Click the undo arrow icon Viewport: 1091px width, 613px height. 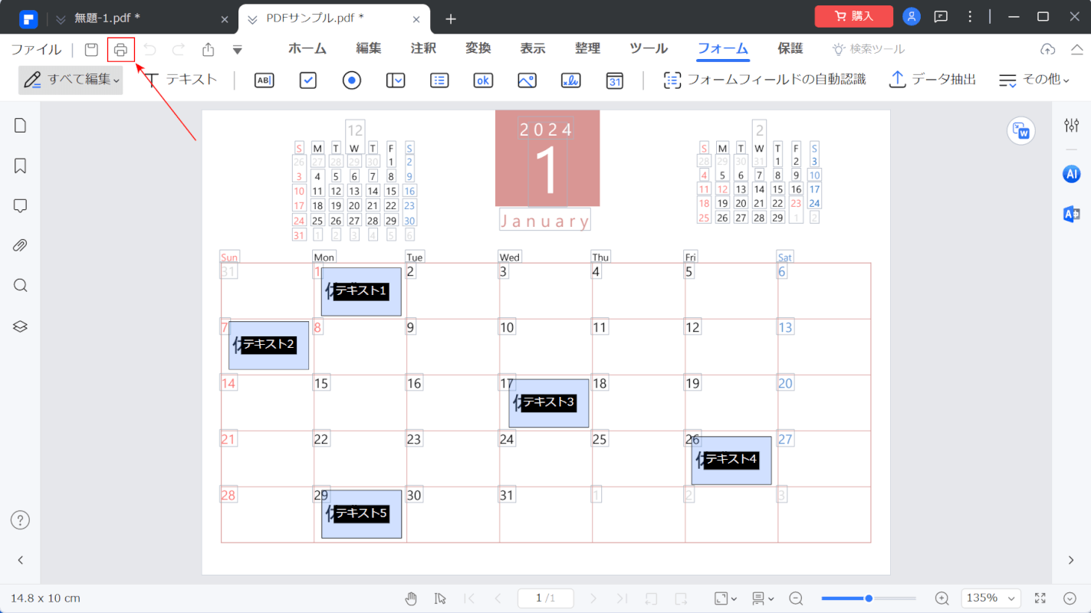(150, 50)
